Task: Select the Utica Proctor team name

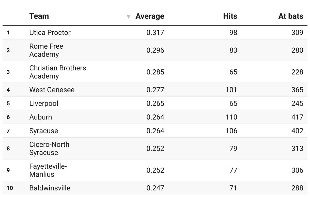Action: tap(50, 32)
